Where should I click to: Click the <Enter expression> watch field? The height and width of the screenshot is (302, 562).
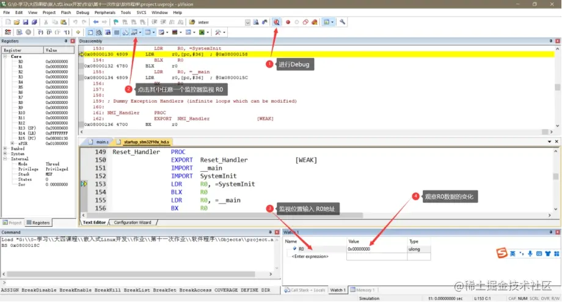pos(310,256)
